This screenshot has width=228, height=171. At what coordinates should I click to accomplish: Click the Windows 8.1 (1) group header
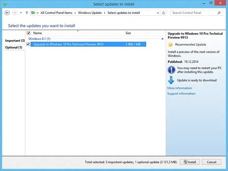coord(39,39)
